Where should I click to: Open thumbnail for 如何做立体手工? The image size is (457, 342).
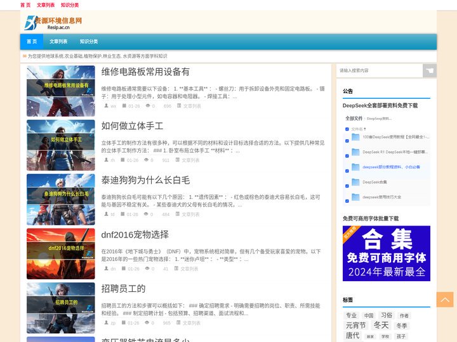tap(61, 145)
